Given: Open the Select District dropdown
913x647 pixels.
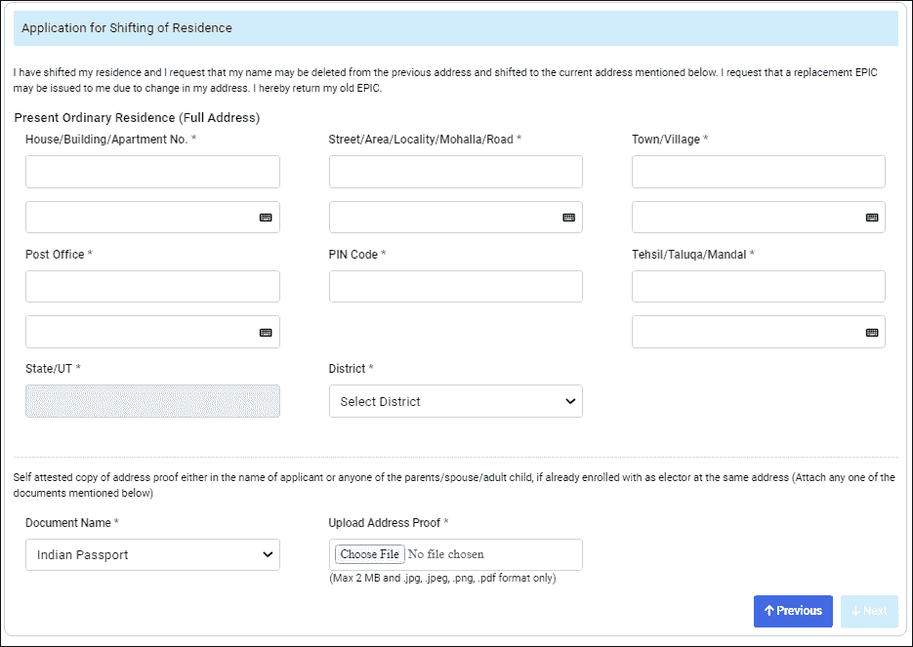Looking at the screenshot, I should click(x=455, y=401).
